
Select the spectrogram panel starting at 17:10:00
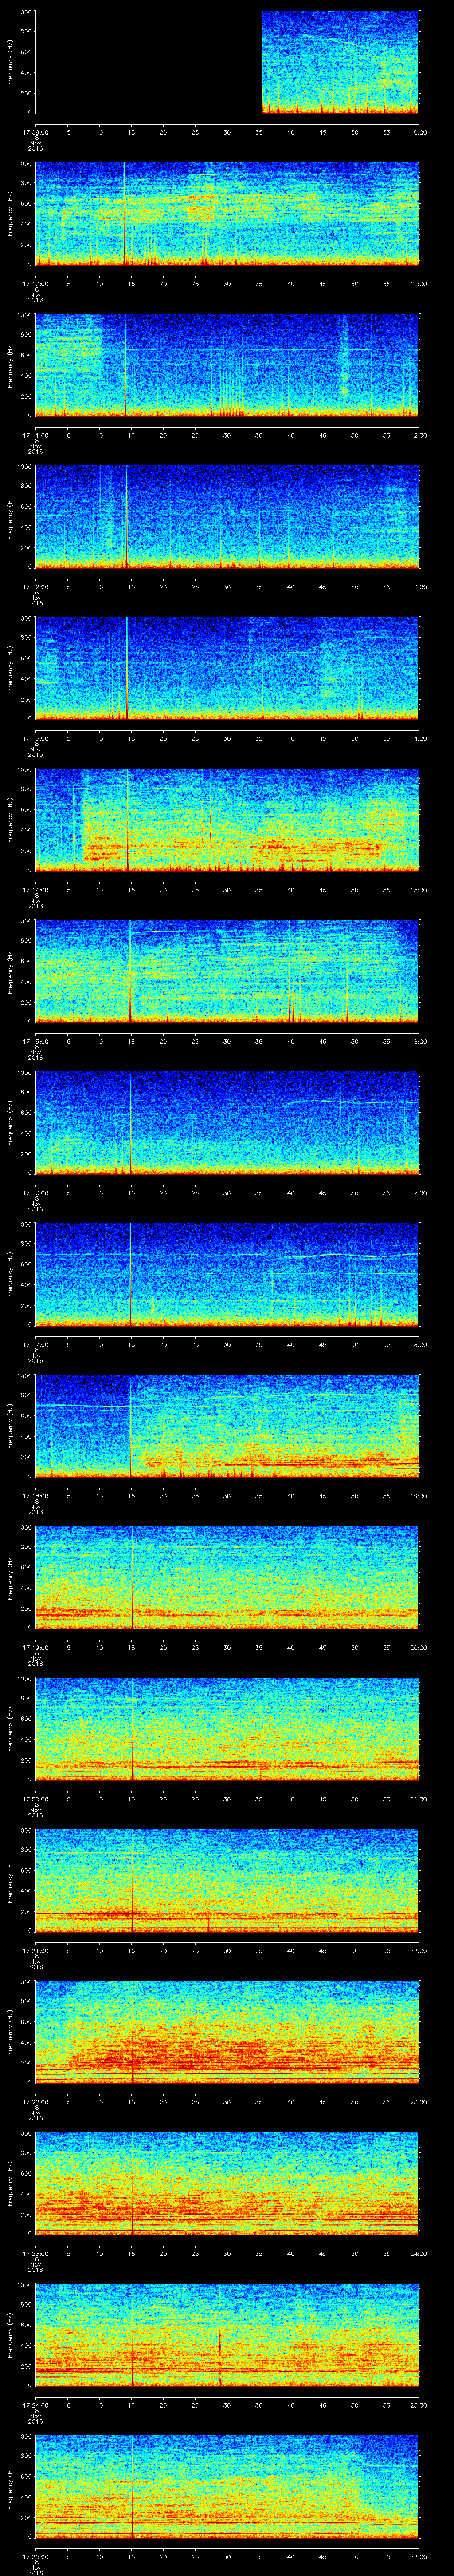[x=227, y=214]
